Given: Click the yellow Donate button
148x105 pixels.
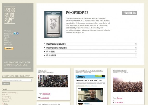Looking at the screenshot, I should 9,48.
